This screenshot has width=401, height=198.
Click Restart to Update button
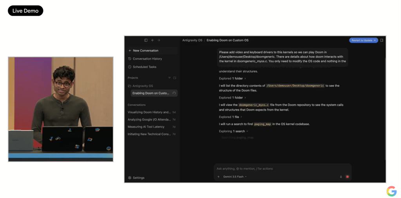coord(363,40)
